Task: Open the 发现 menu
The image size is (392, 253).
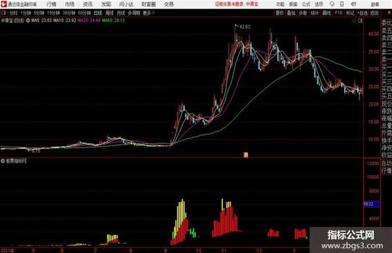Action: [106, 4]
